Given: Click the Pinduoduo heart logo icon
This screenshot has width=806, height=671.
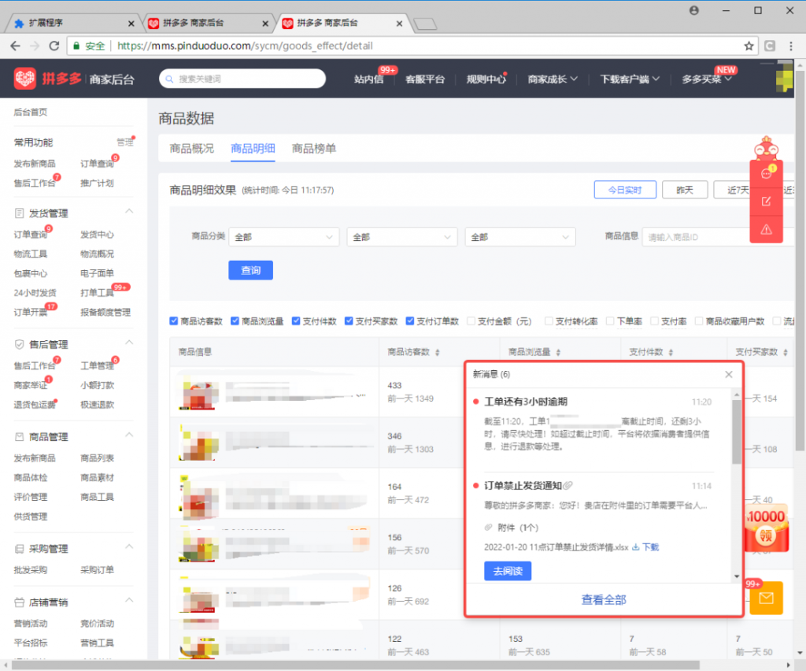Looking at the screenshot, I should click(25, 79).
